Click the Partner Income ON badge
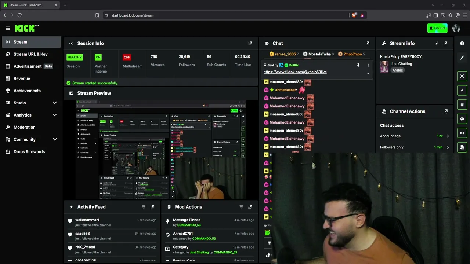470x264 pixels. tap(98, 57)
